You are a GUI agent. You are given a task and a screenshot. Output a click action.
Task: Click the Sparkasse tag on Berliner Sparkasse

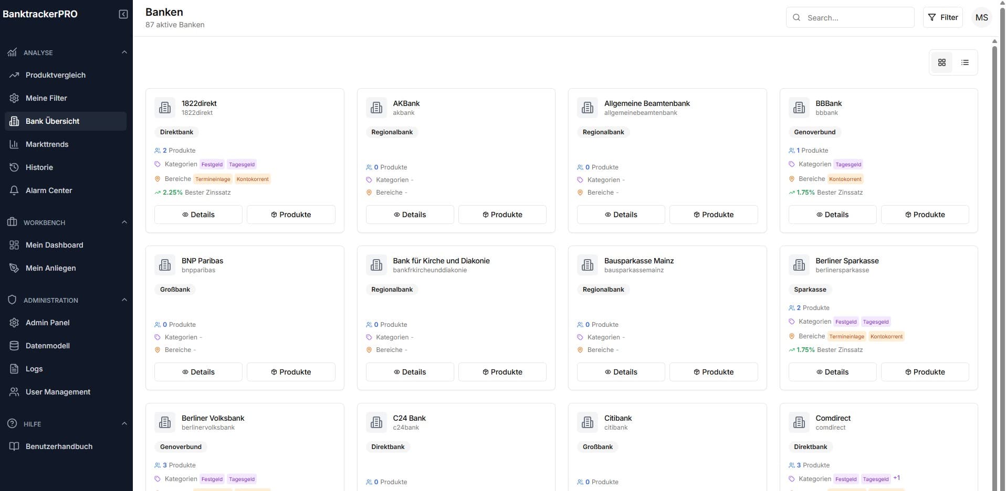pos(810,290)
